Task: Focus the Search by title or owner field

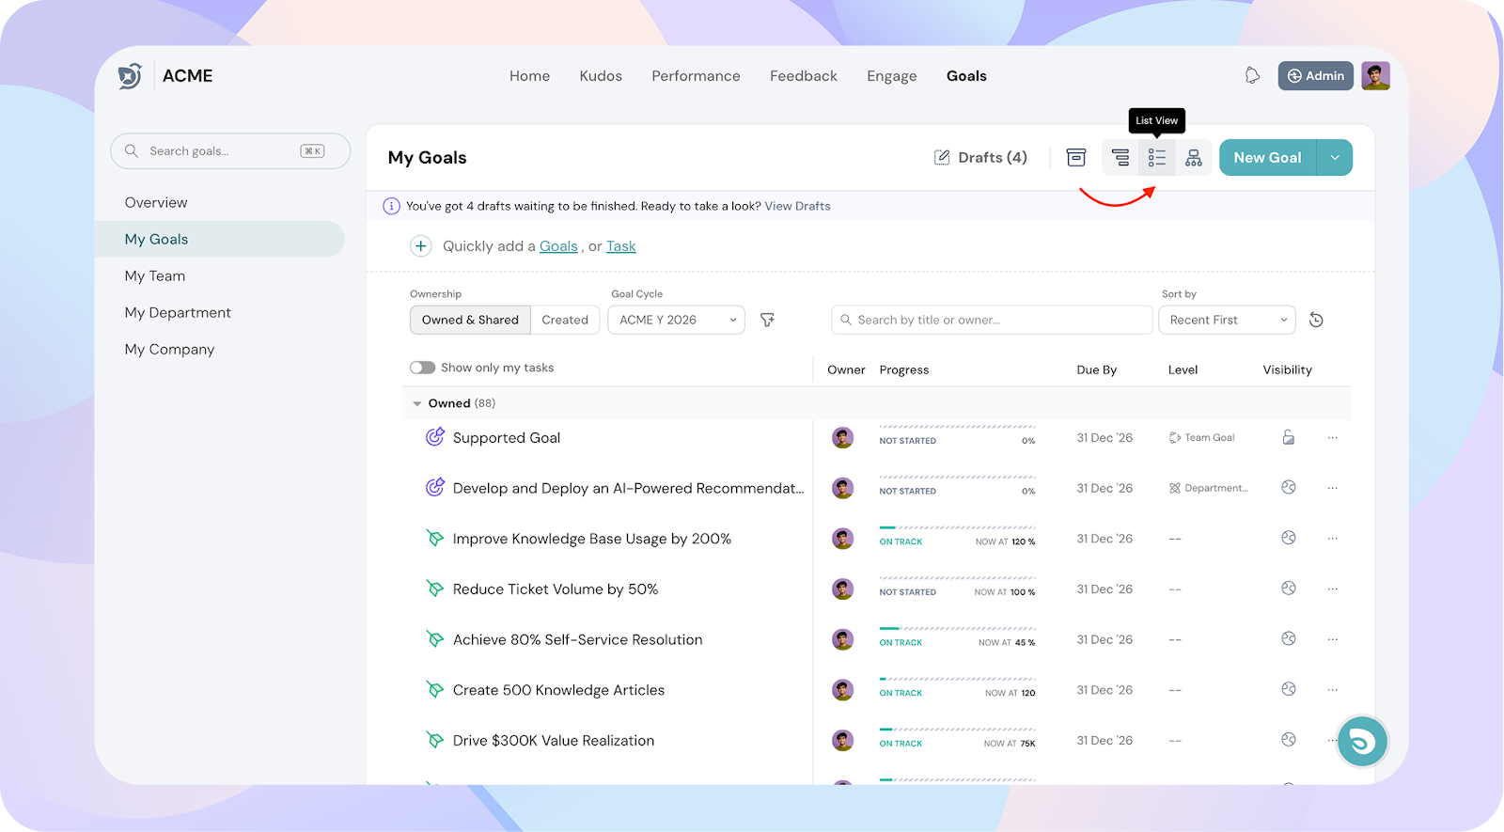Action: point(992,320)
